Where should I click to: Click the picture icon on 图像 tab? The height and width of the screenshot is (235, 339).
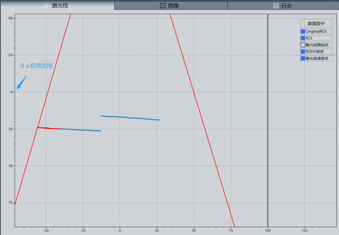click(x=163, y=6)
